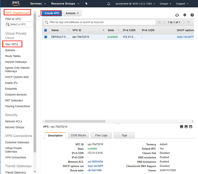Open Internet Gateways in sidebar

click(16, 62)
